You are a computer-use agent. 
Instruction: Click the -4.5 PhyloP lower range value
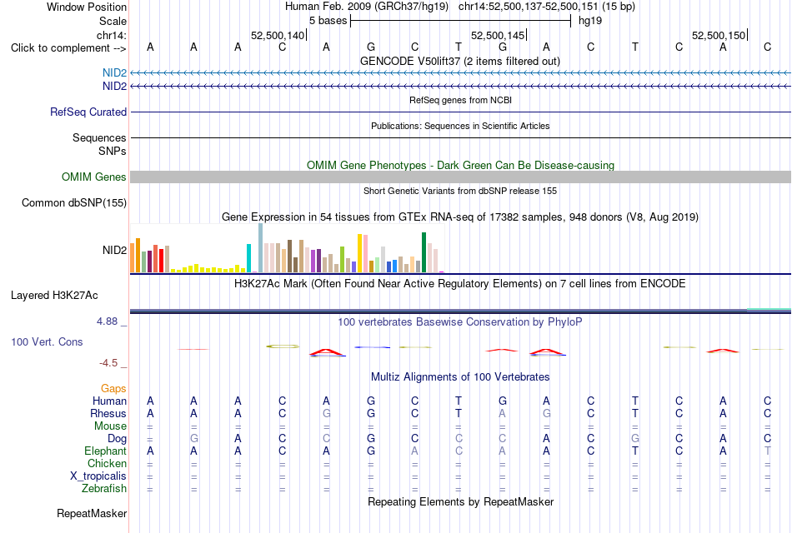click(x=108, y=363)
